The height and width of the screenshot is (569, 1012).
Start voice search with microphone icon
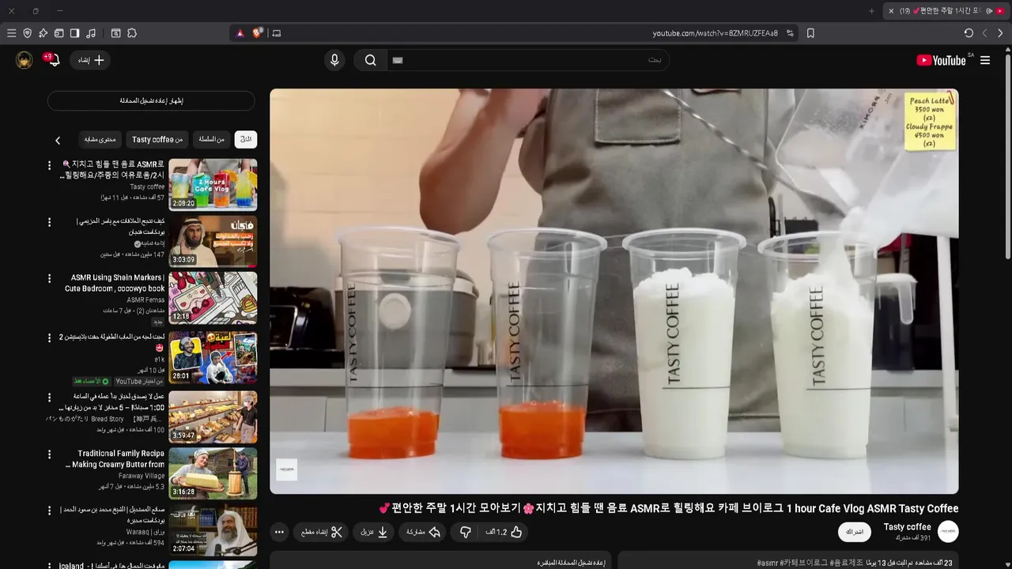click(334, 60)
